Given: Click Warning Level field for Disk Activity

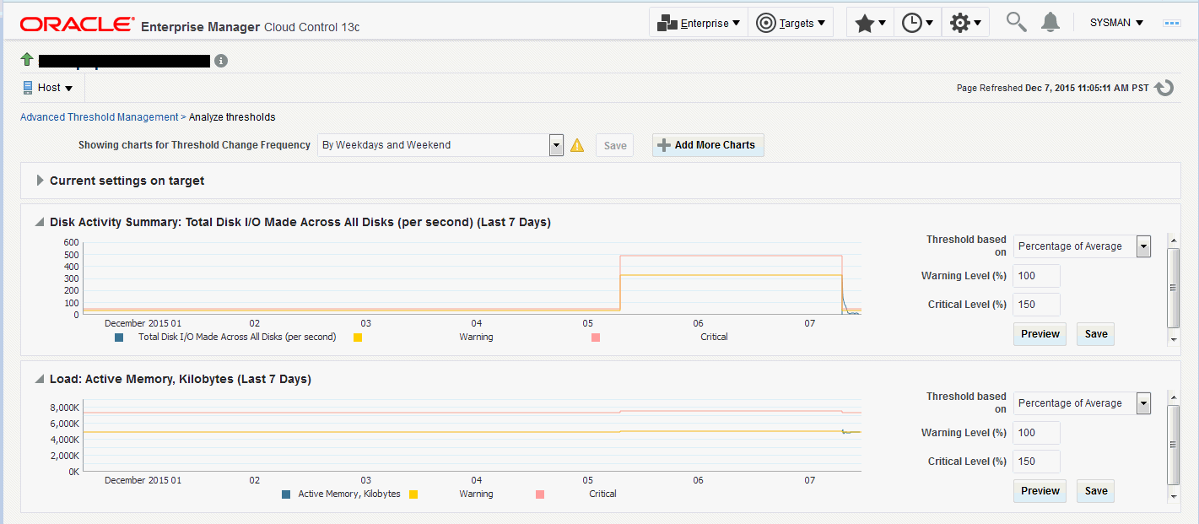Looking at the screenshot, I should click(1037, 276).
